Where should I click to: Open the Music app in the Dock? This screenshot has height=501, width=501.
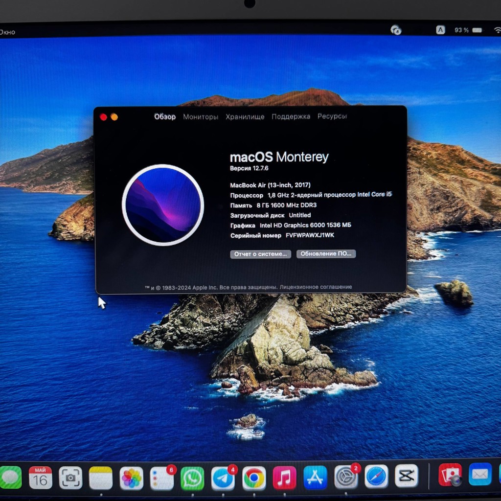click(x=284, y=478)
